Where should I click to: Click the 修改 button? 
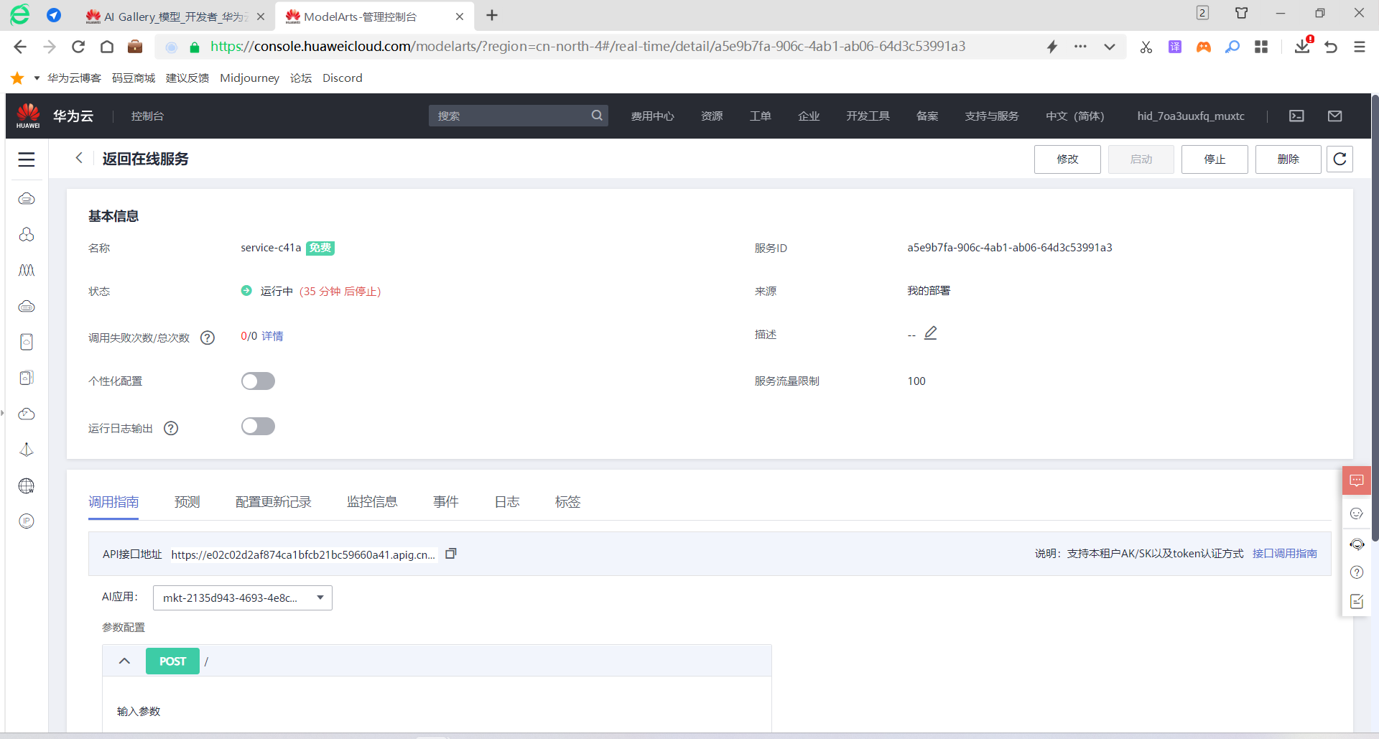click(1067, 159)
